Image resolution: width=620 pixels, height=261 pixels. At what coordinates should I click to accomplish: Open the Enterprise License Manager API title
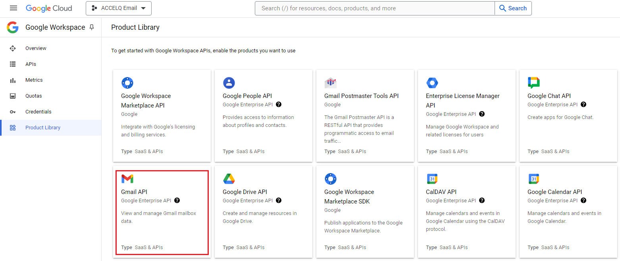463,101
